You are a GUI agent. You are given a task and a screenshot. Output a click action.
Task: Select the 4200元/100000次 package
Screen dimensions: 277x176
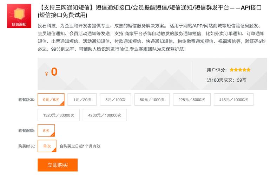[x=105, y=115]
